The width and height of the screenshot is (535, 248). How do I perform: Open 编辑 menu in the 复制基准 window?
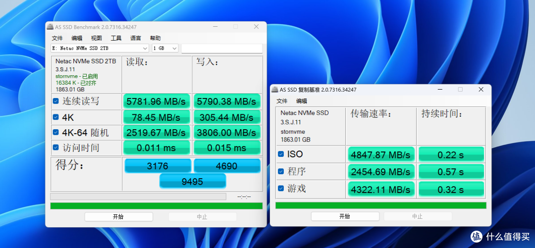(301, 100)
